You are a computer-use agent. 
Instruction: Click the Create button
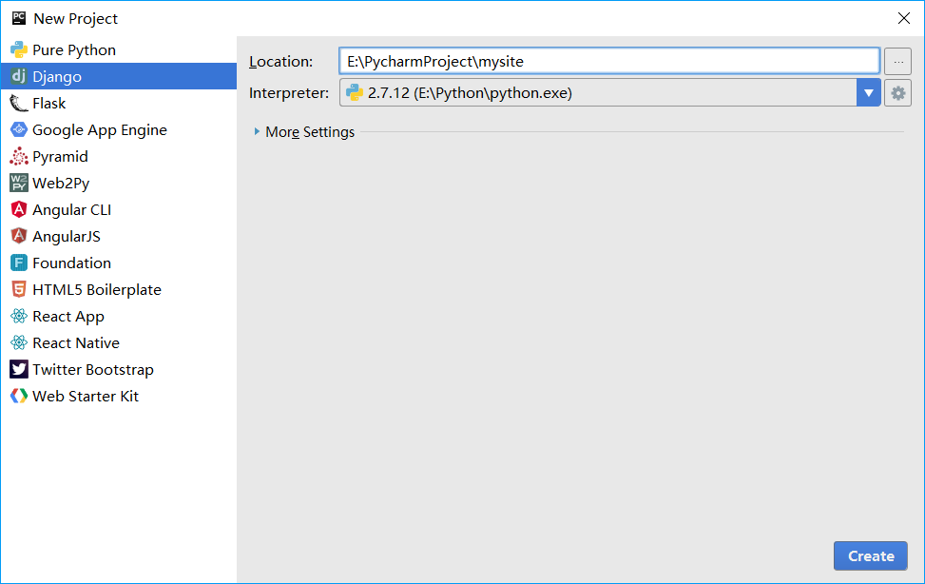point(871,555)
